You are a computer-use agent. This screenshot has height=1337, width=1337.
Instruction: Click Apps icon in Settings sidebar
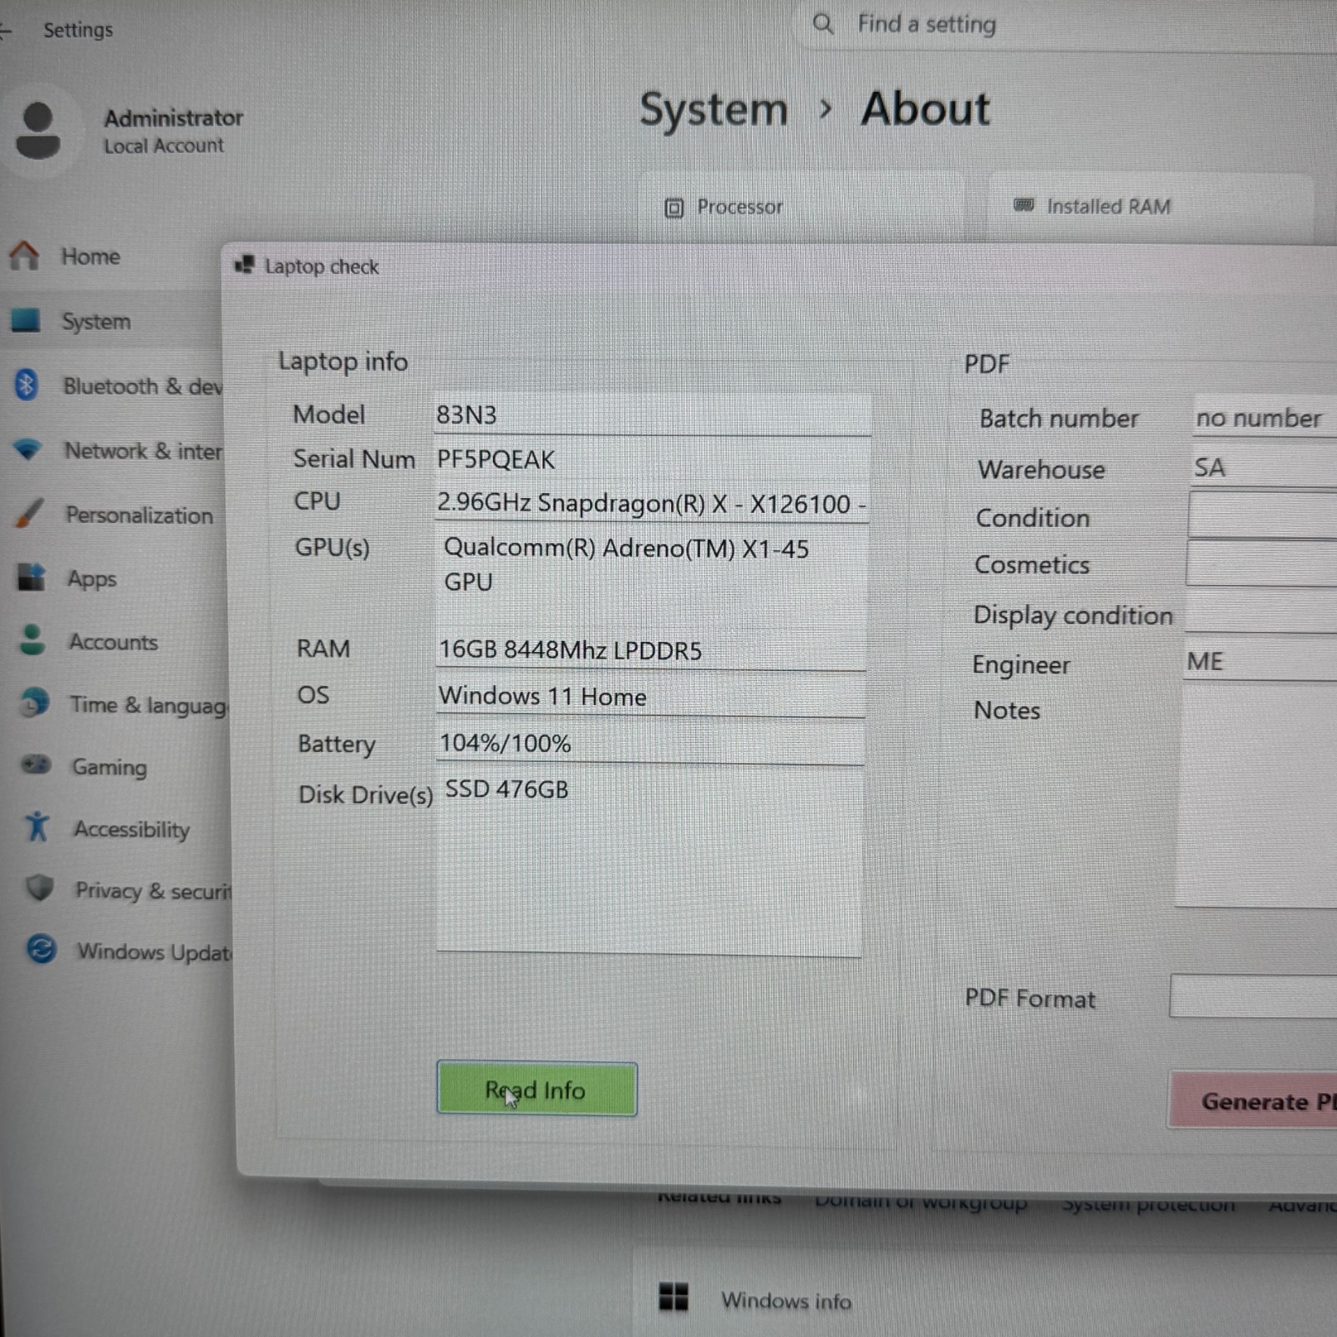click(x=32, y=577)
